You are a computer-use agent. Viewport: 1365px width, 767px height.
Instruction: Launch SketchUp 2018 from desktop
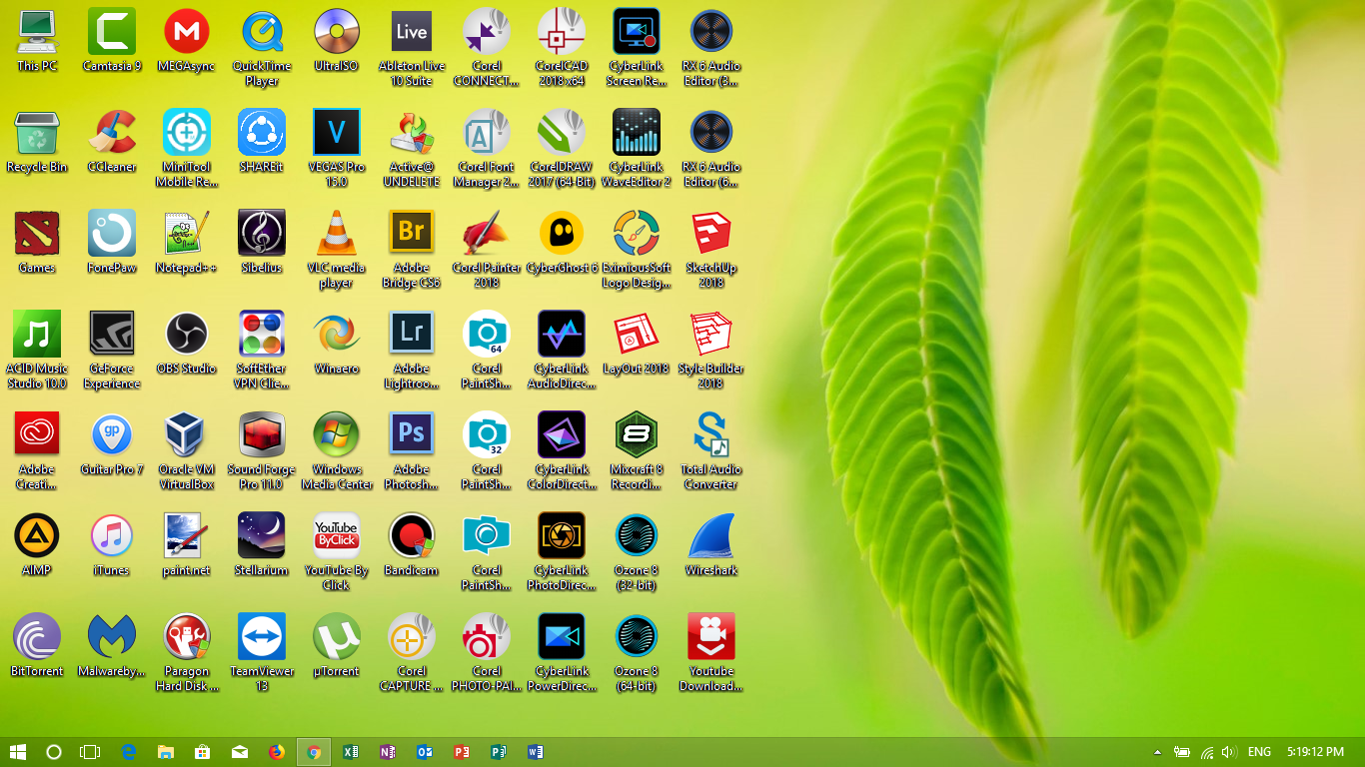[711, 233]
